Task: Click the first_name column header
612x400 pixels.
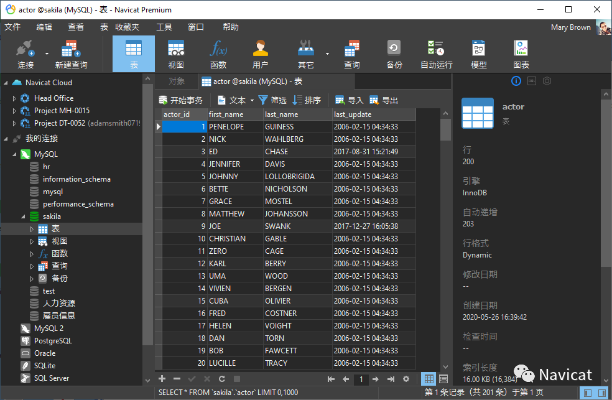Action: [x=235, y=114]
